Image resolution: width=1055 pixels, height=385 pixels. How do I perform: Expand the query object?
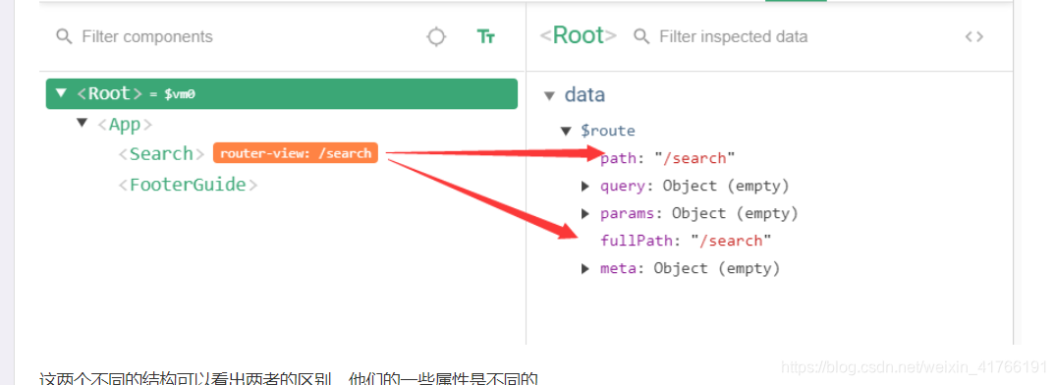pyautogui.click(x=585, y=186)
